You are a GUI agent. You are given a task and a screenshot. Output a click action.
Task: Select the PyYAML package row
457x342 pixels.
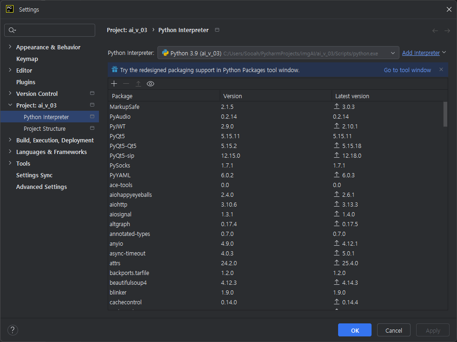tap(276, 175)
